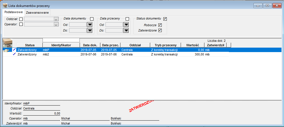Switch to the Zaawansowane tab
Image resolution: width=284 pixels, height=127 pixels.
pyautogui.click(x=37, y=13)
